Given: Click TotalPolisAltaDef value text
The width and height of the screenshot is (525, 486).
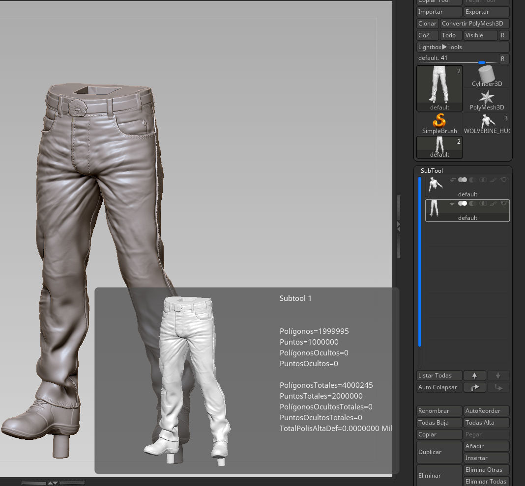Looking at the screenshot, I should click(x=336, y=429).
